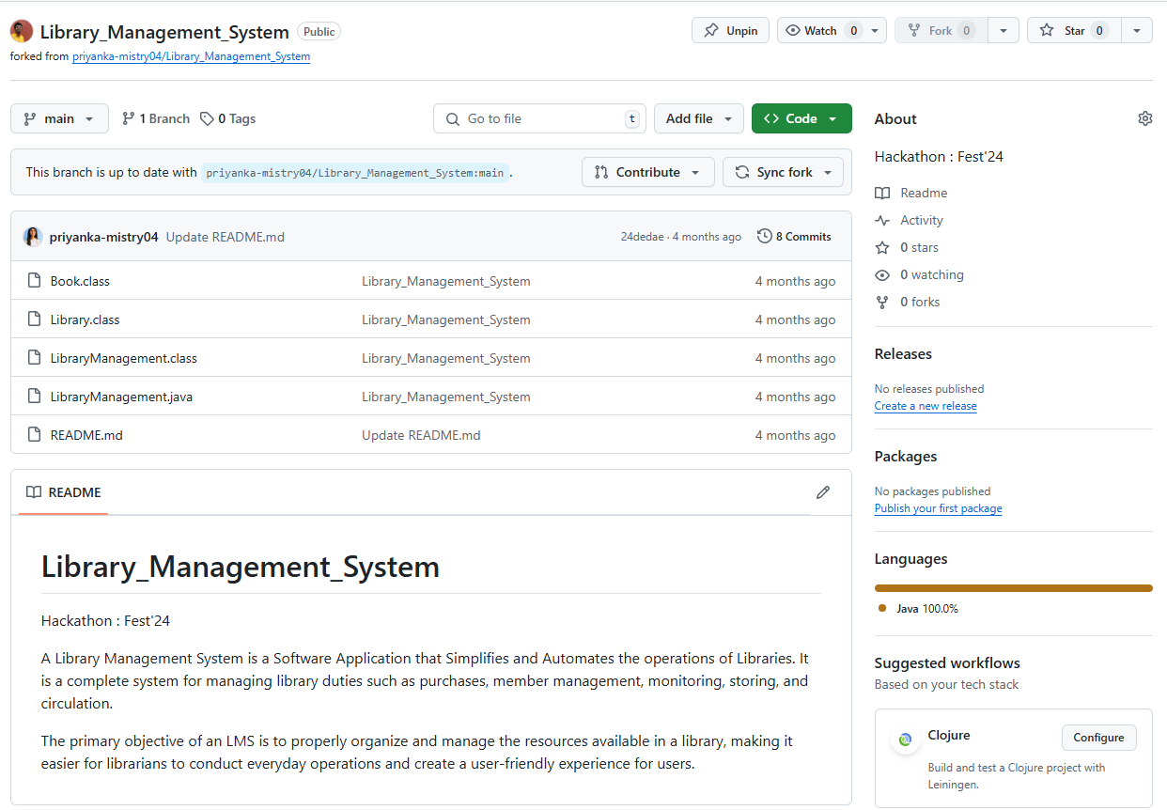Open the Book.class file
The width and height of the screenshot is (1167, 810).
tap(80, 281)
